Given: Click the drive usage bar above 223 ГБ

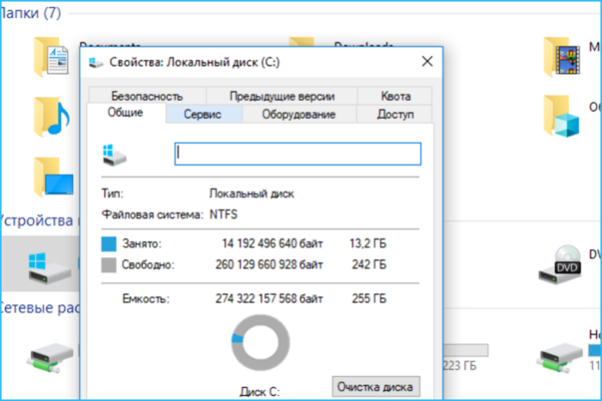Looking at the screenshot, I should (x=465, y=350).
